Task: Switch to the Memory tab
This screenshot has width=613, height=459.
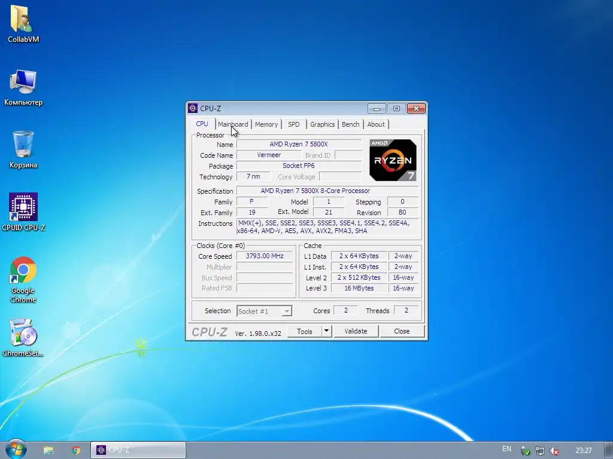Action: point(266,124)
